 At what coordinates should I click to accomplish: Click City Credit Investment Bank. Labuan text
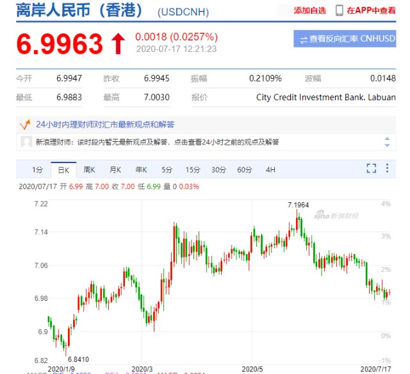(x=326, y=98)
